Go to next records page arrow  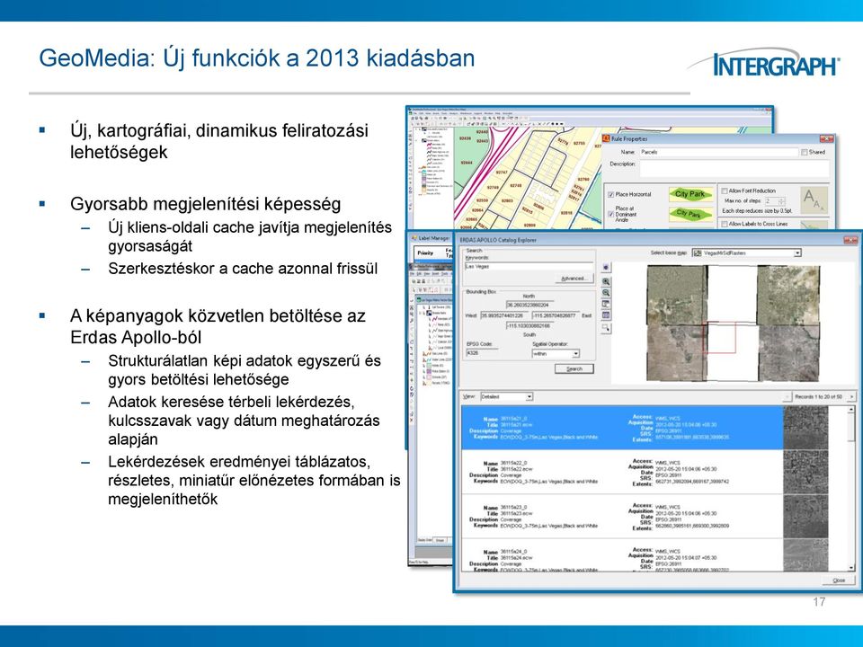coord(851,396)
